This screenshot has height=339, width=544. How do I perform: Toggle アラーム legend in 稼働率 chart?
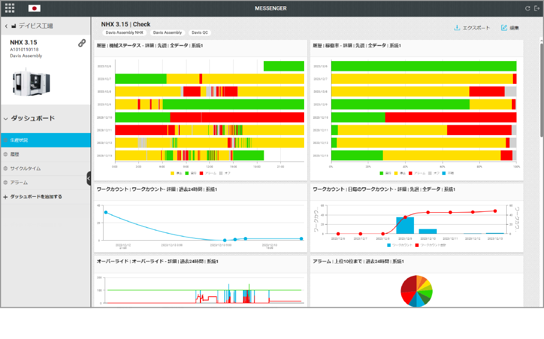(417, 173)
